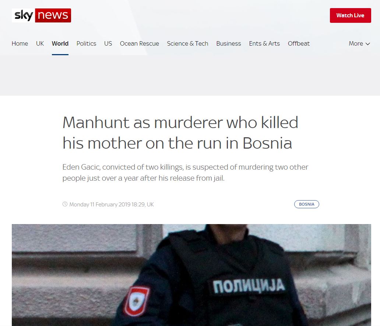Click the BOSNIA topic tag
Screen dimensions: 380x326
307,204
